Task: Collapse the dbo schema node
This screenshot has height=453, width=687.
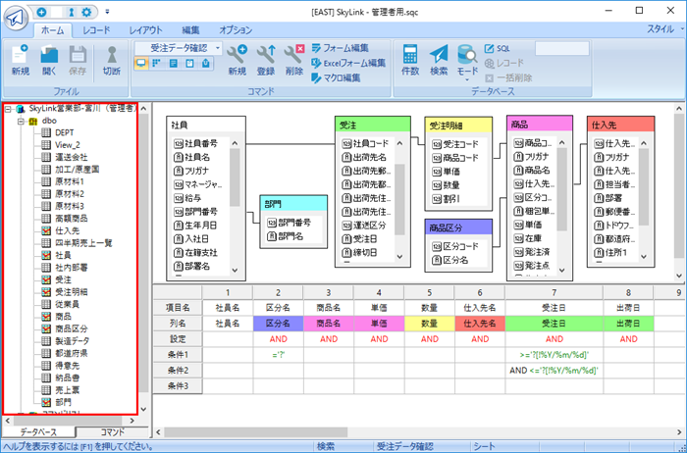Action: (21, 122)
